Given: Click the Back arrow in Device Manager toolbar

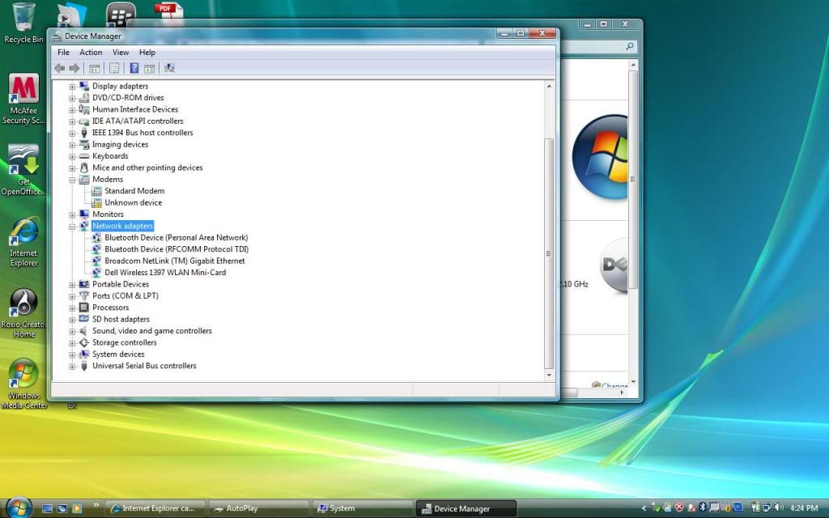Looking at the screenshot, I should coord(60,68).
